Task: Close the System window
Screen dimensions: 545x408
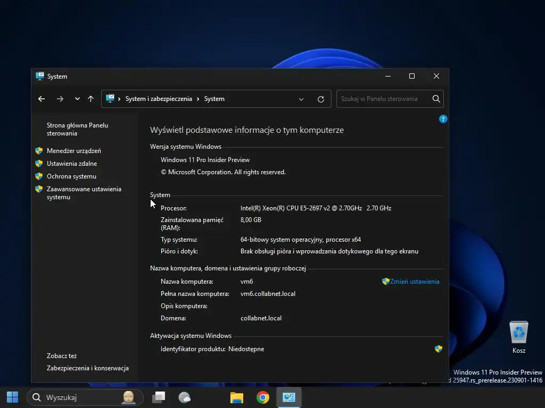Action: [x=436, y=76]
